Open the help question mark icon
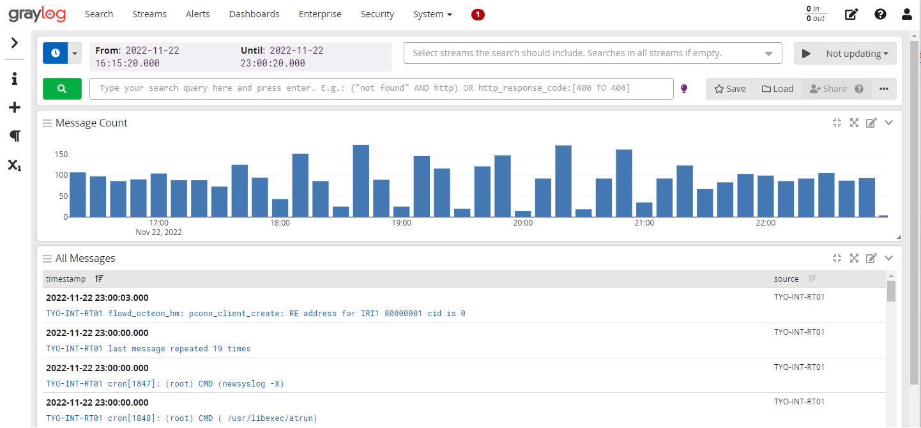The image size is (921, 428). point(880,14)
